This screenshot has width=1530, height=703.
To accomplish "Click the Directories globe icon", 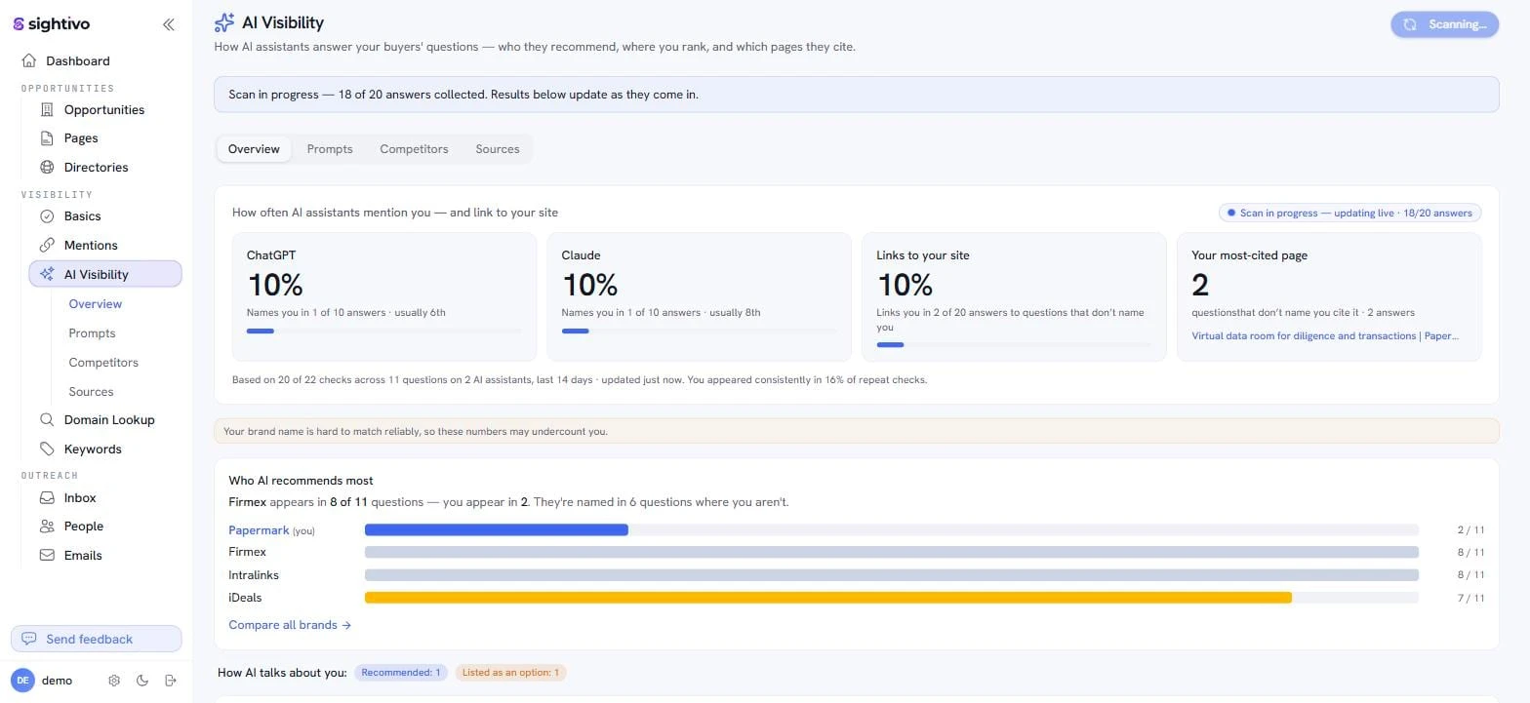I will (x=47, y=167).
